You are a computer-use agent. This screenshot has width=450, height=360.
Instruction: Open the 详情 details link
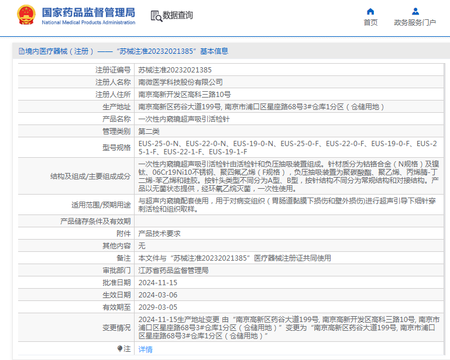click(146, 349)
